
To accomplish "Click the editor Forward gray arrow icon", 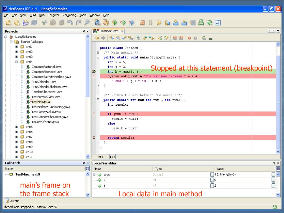I will pyautogui.click(x=103, y=38).
